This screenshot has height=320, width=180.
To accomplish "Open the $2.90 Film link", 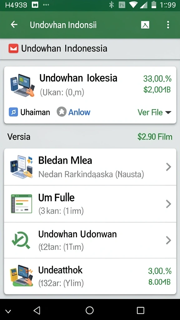I will coord(155,137).
